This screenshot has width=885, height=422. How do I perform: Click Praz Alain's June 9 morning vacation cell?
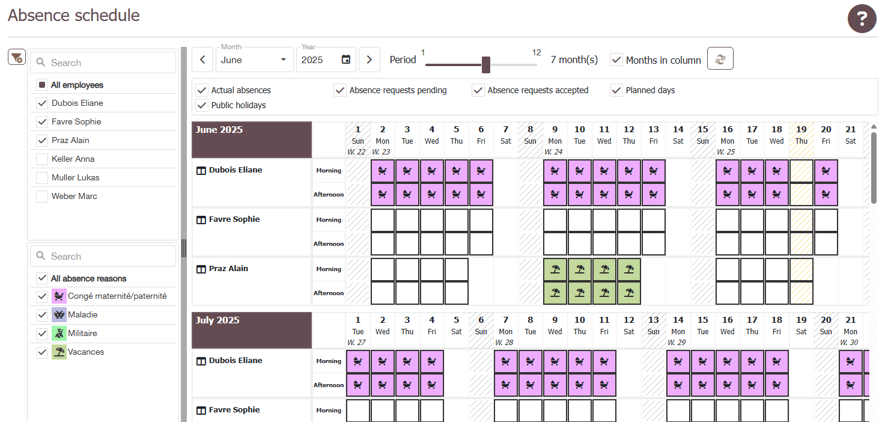[x=555, y=269]
